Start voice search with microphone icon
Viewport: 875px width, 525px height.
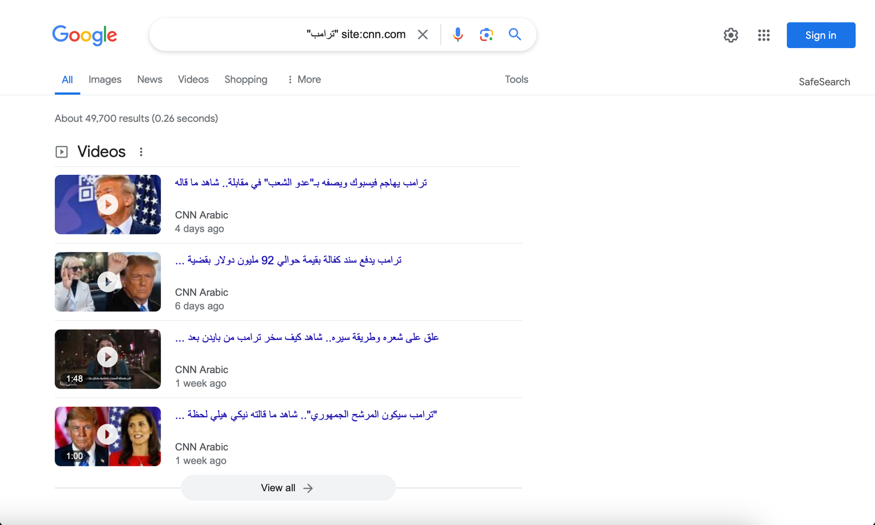[458, 35]
